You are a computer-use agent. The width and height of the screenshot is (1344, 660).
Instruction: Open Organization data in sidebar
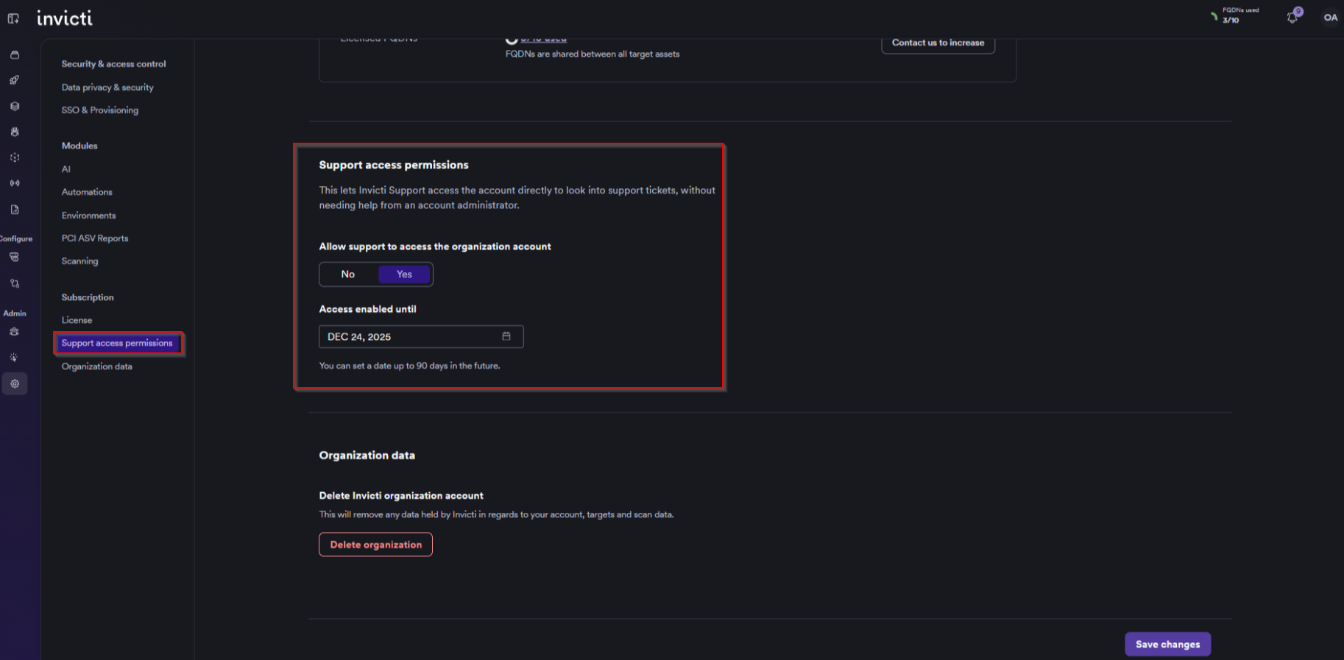click(x=97, y=366)
